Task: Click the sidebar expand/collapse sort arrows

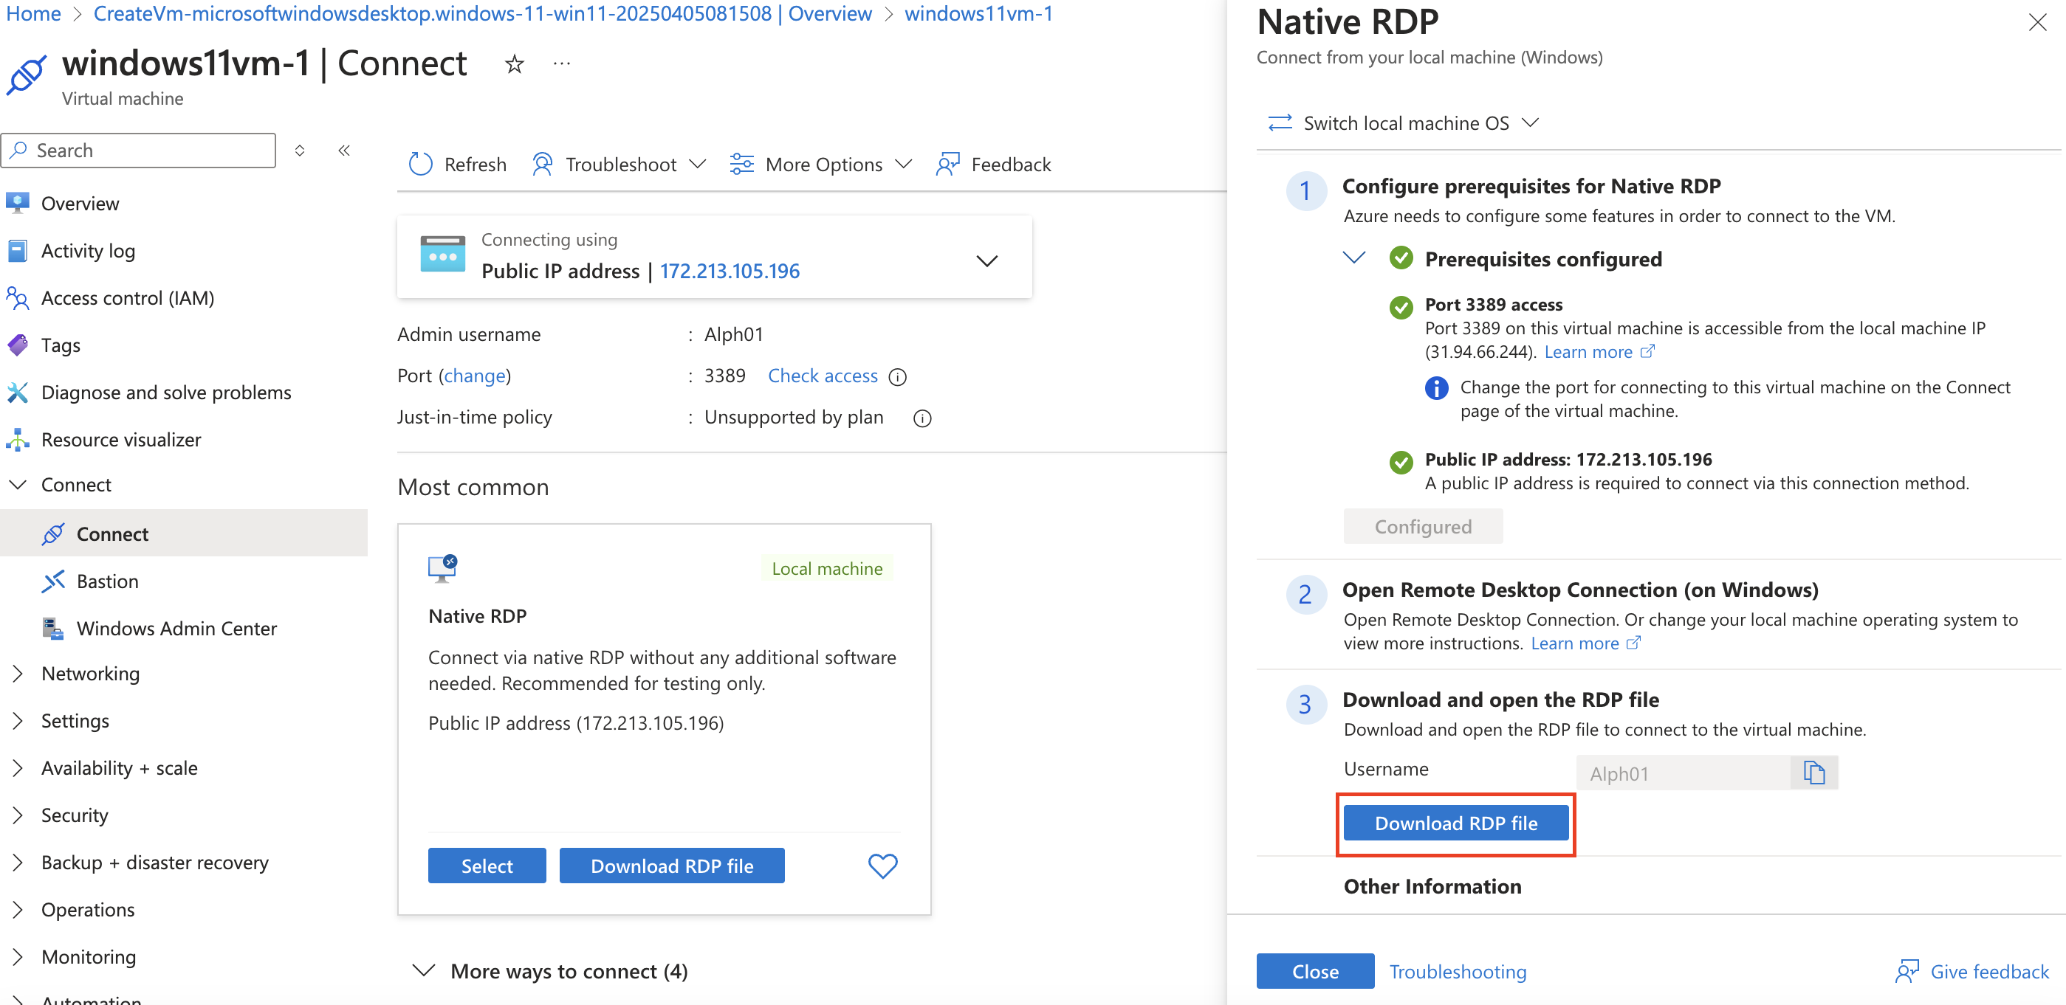Action: 300,150
